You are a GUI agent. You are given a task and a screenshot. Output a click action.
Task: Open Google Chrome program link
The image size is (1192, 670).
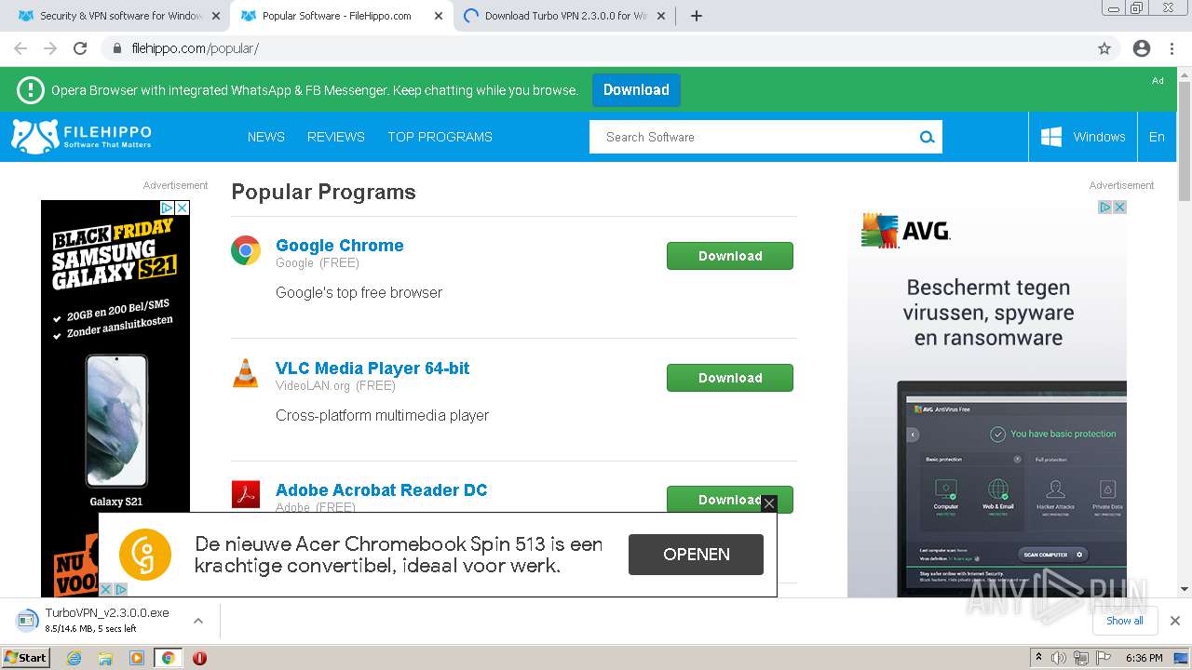(x=340, y=246)
